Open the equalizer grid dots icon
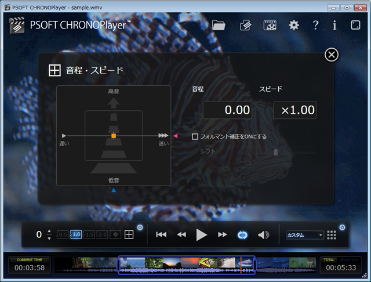The height and width of the screenshot is (282, 371). coord(332,235)
